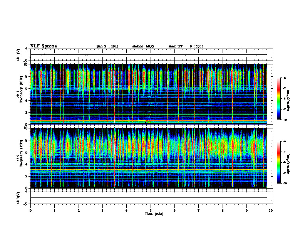Image resolution: width=305 pixels, height=236 pixels.
Task: Select the "start UT = 0:50:1" text
Action: pyautogui.click(x=186, y=46)
